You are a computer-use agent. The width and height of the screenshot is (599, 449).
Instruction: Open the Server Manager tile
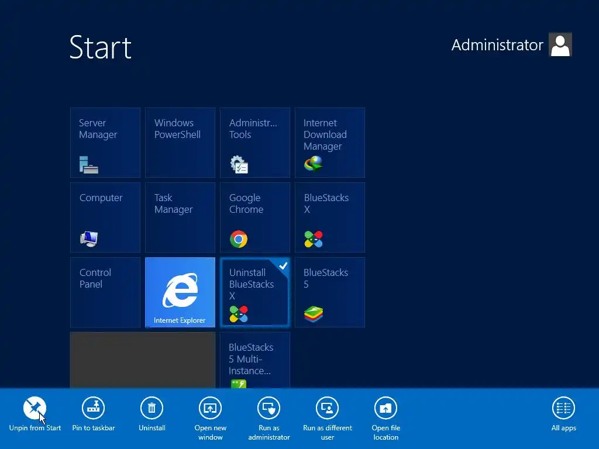[x=105, y=143]
